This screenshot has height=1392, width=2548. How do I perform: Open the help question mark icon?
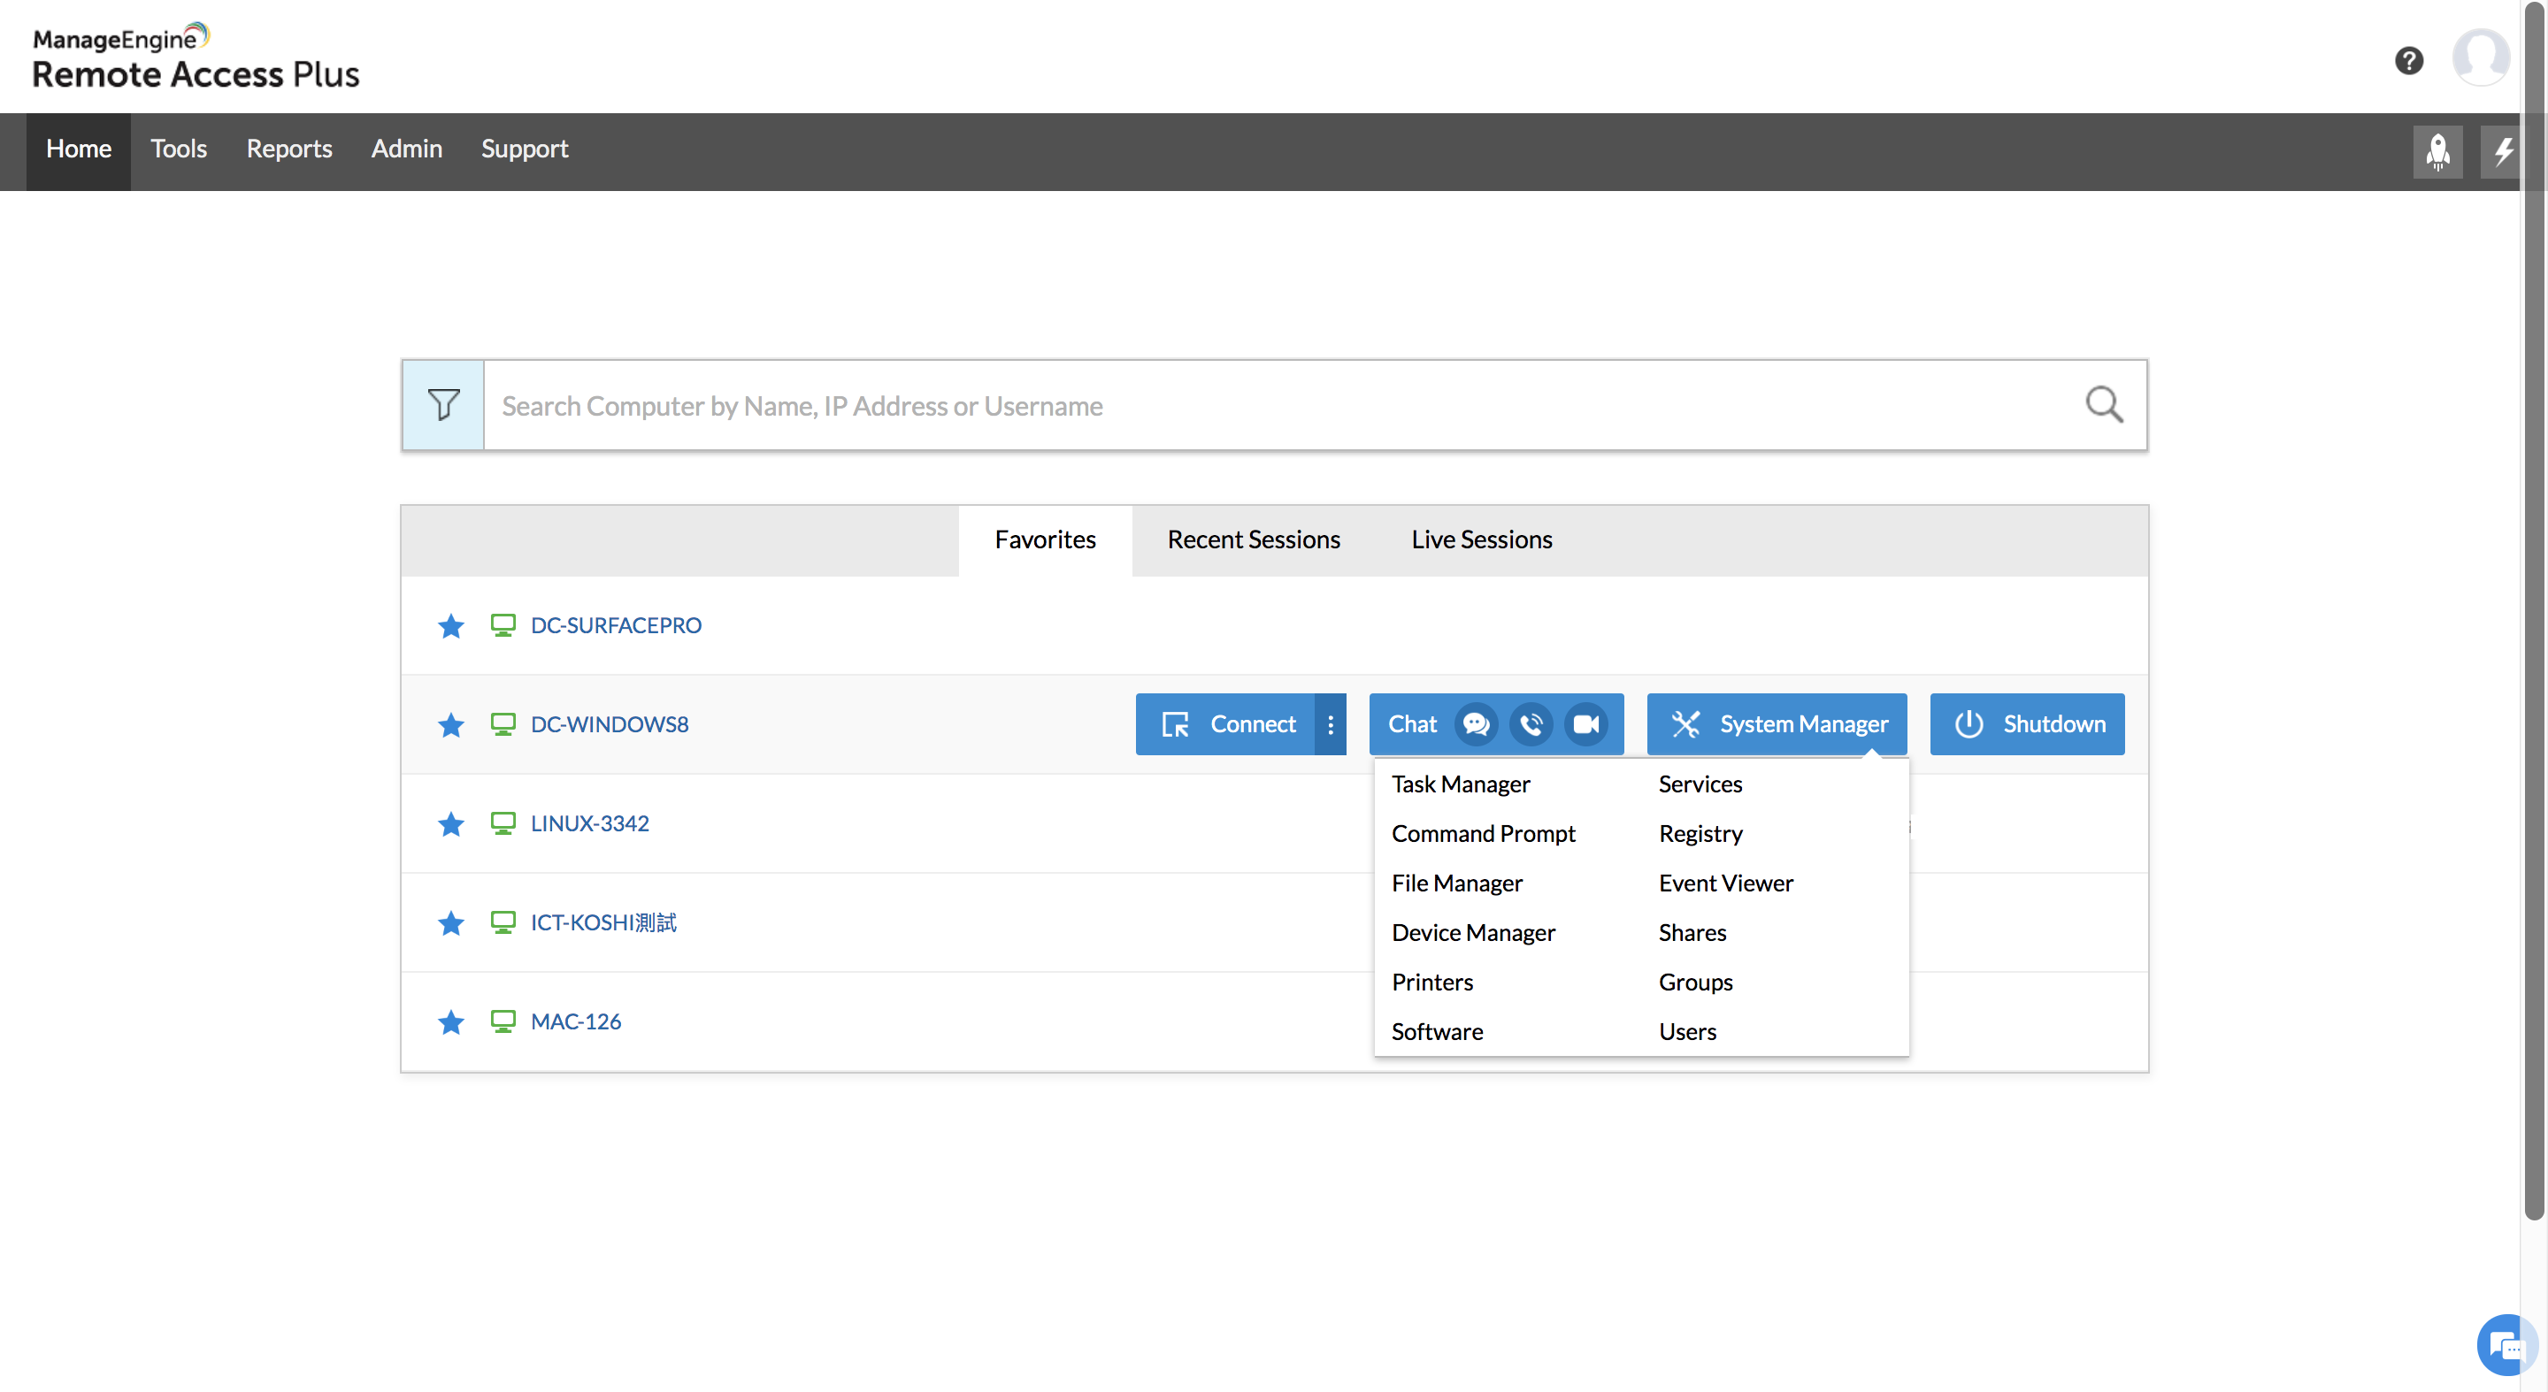tap(2407, 60)
